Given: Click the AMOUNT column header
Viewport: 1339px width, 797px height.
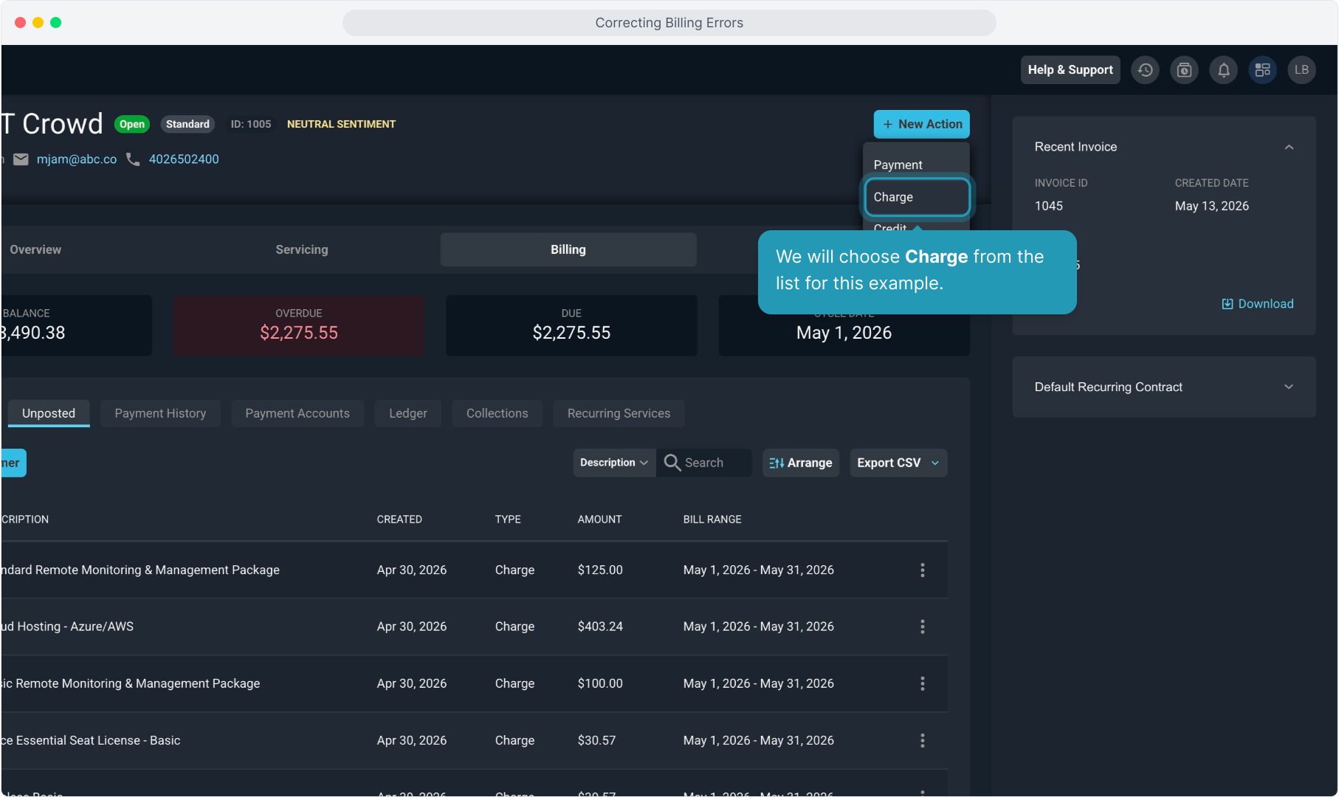Looking at the screenshot, I should pos(599,520).
